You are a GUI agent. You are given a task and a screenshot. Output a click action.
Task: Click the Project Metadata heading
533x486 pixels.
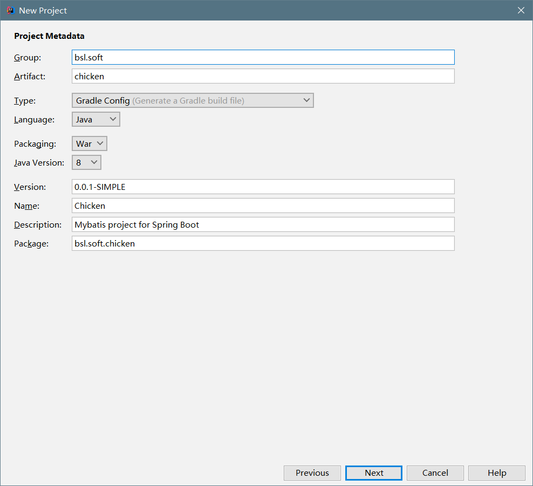pos(49,36)
